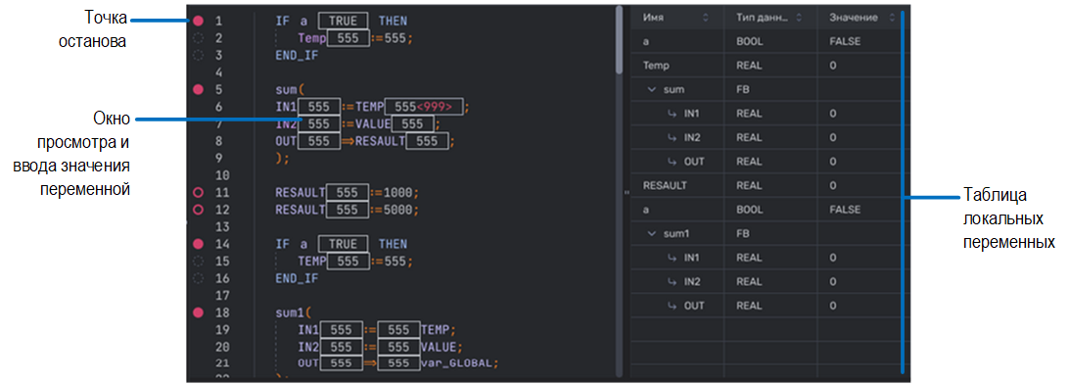Click line number 13 in the gutter
1069x384 pixels.
[x=221, y=227]
